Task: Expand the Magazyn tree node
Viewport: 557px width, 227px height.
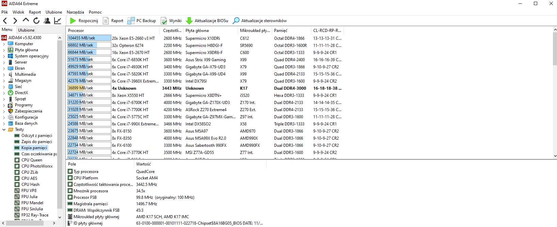Action: coord(4,81)
